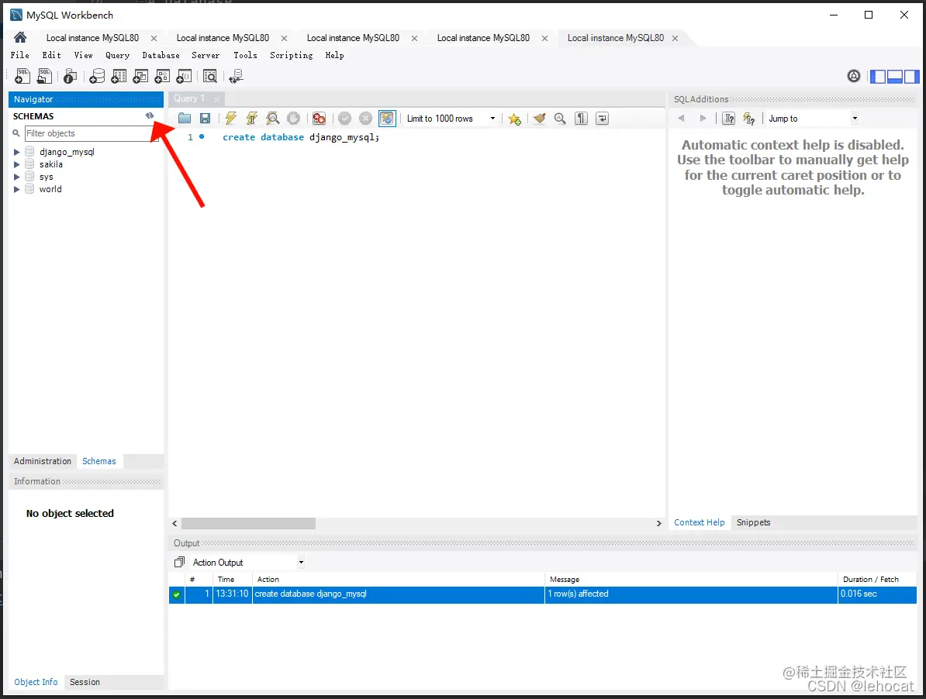Create a new function icon
Viewport: 926px width, 699px height.
click(x=185, y=76)
